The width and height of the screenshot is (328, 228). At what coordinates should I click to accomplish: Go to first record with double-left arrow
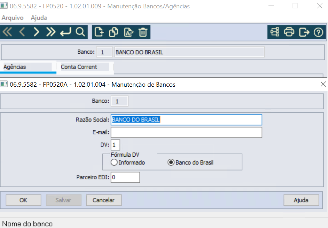(x=7, y=32)
